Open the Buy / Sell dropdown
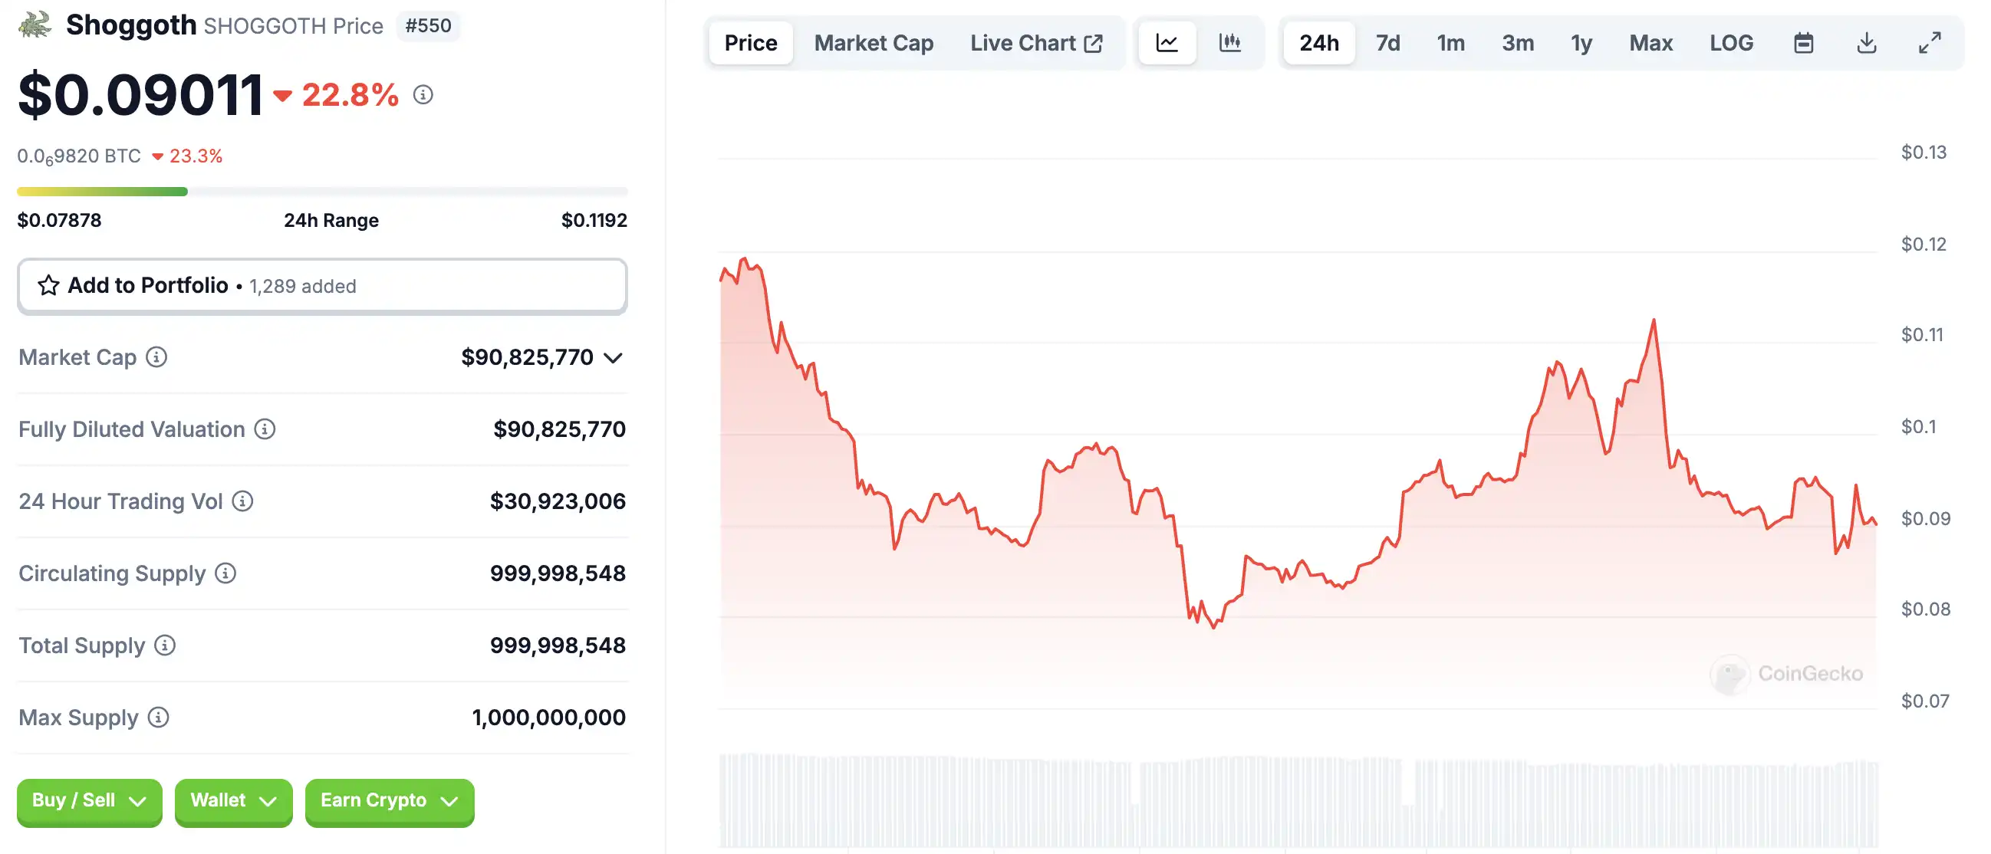Viewport: 1991px width, 854px height. click(89, 800)
